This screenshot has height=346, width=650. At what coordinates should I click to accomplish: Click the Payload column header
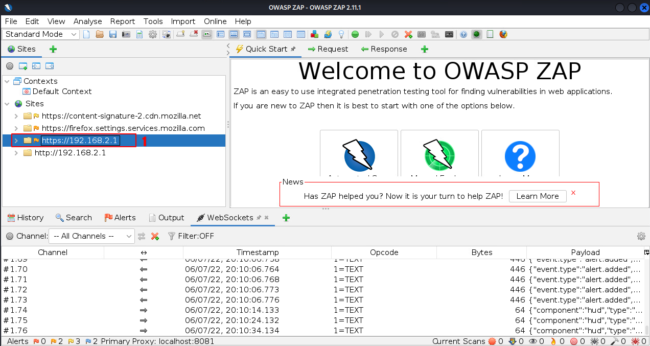pyautogui.click(x=585, y=252)
